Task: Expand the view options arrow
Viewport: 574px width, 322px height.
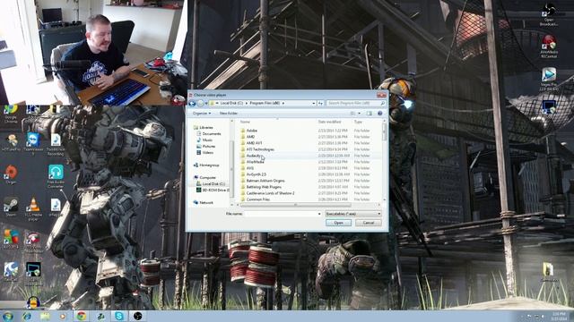Action: point(359,114)
